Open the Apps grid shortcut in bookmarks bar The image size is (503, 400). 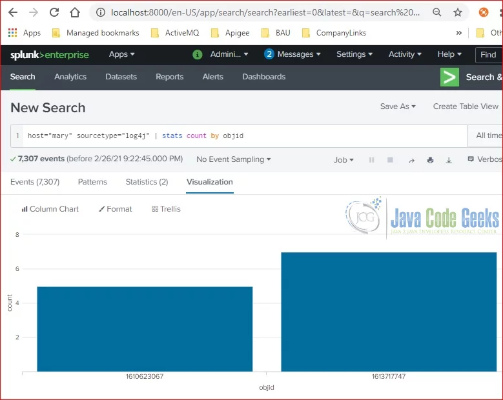tap(24, 33)
